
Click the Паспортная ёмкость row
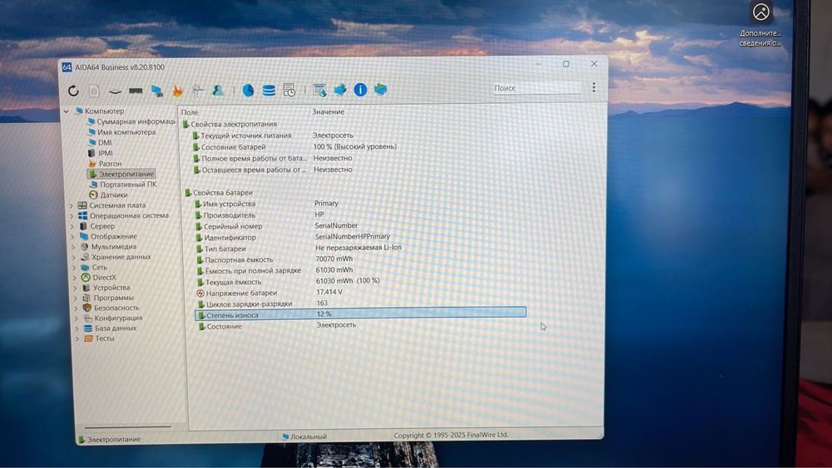coord(275,259)
